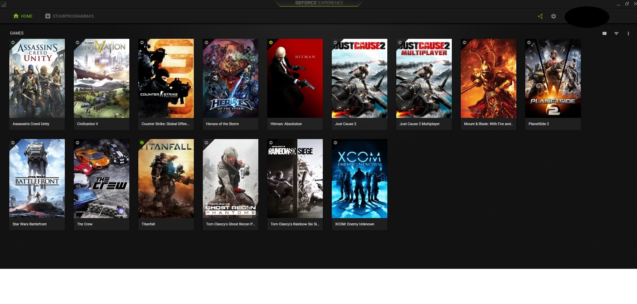
Task: Open the XCOM: Enemy Unknown cover art
Action: click(359, 179)
